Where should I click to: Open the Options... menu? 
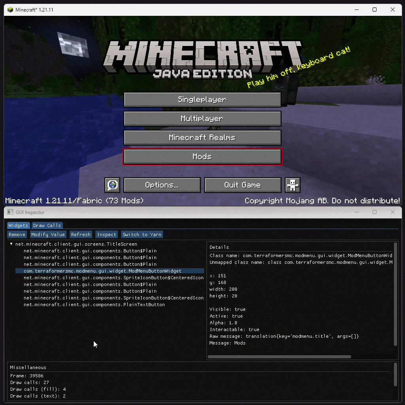pyautogui.click(x=162, y=185)
